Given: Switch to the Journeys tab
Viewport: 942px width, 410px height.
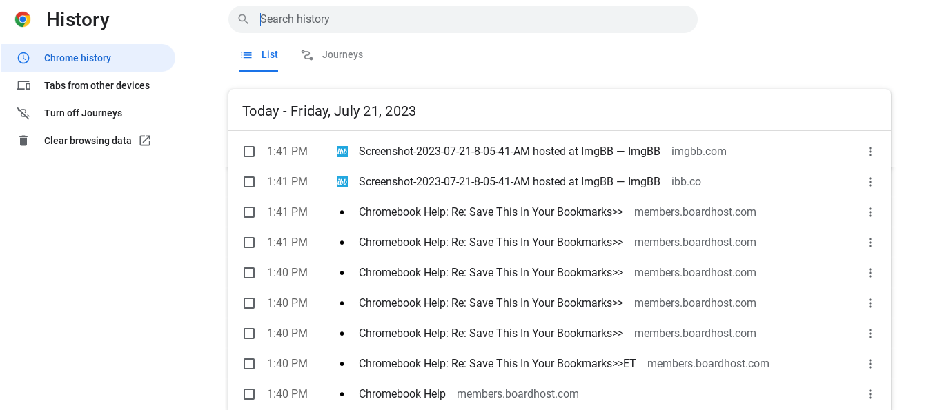Looking at the screenshot, I should [332, 55].
